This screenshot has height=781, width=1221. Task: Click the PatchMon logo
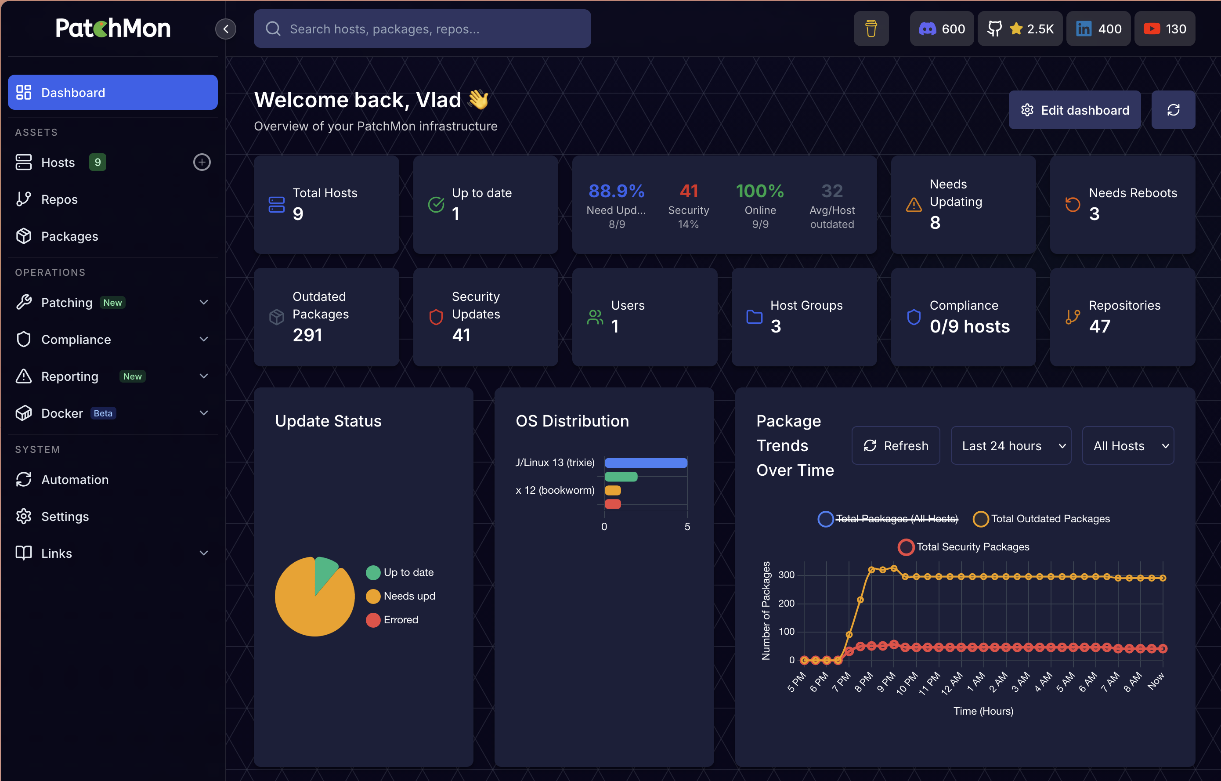[x=112, y=28]
